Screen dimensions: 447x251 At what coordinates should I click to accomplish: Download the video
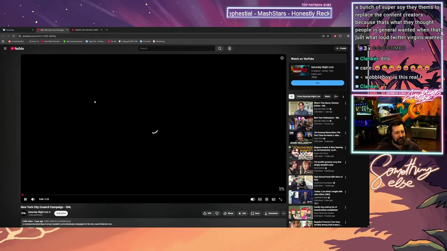coord(271,213)
